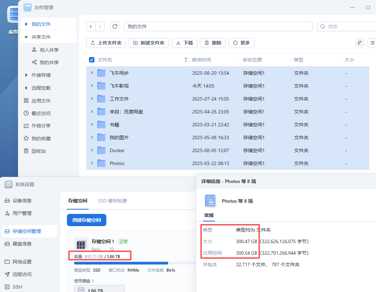Expand the 我的图片 folder row

click(x=92, y=137)
